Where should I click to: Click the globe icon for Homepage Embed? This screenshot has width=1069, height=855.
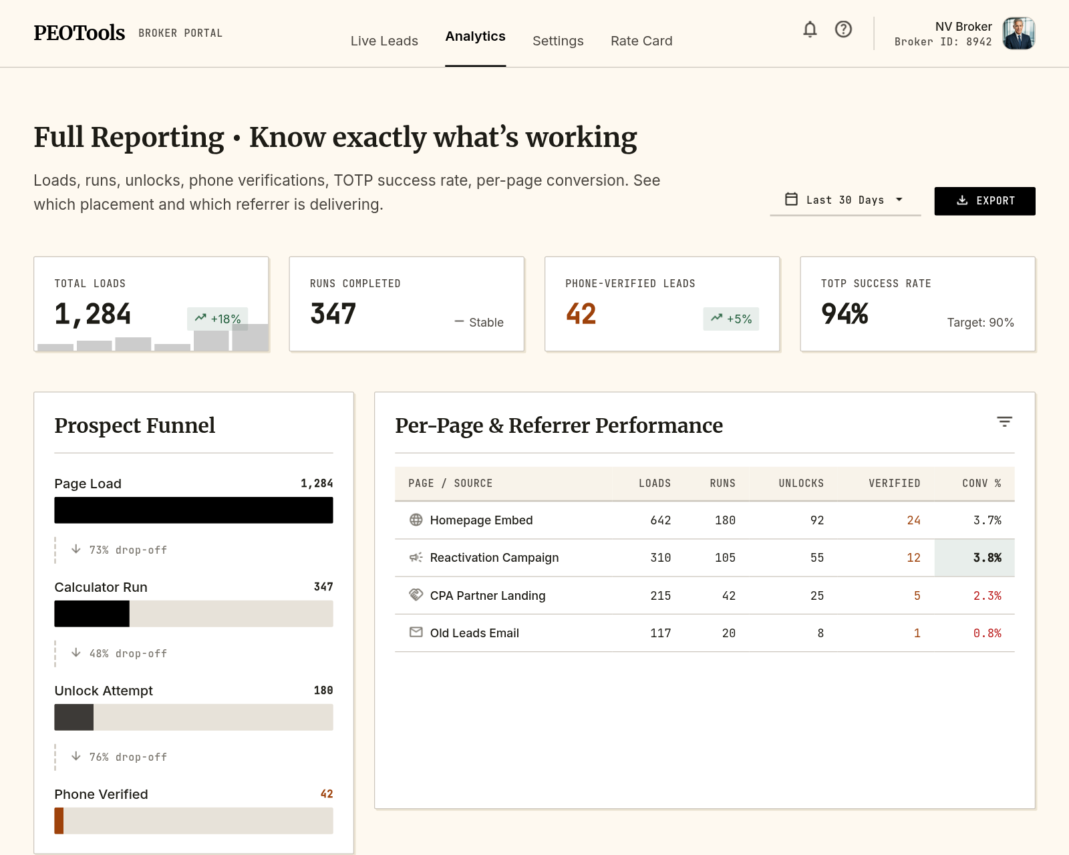[x=416, y=520]
